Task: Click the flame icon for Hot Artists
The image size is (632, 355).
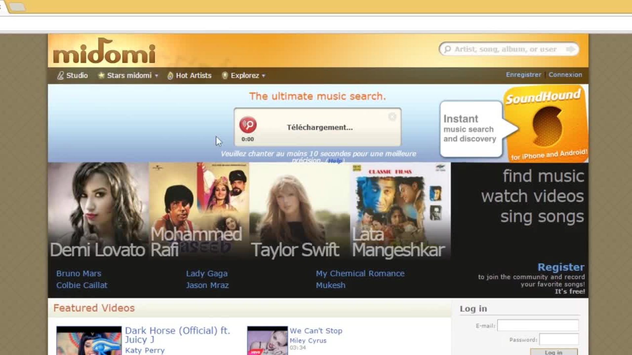Action: click(x=170, y=76)
